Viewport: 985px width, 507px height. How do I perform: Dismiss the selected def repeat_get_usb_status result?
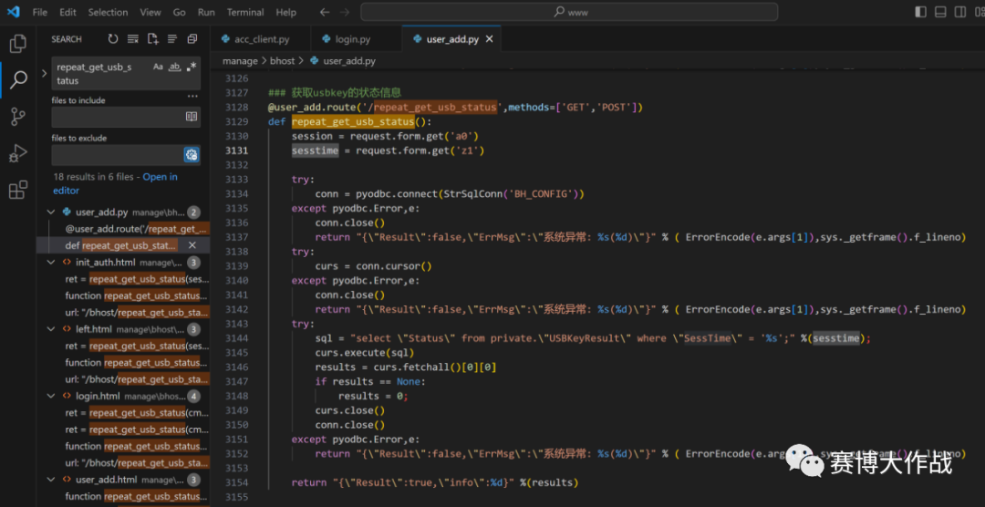[192, 245]
